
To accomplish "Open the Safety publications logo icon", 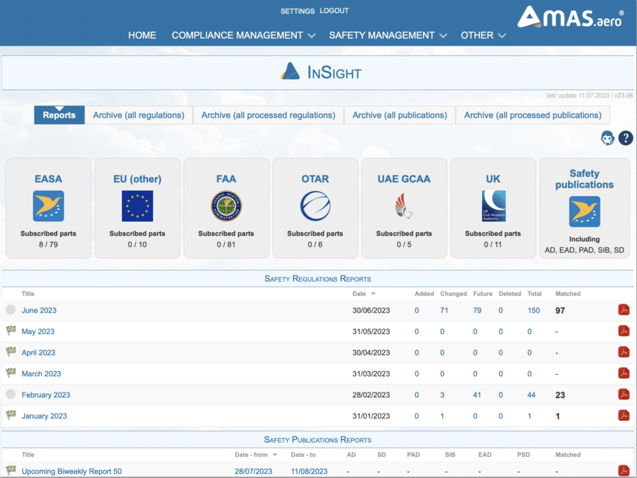I will 585,211.
